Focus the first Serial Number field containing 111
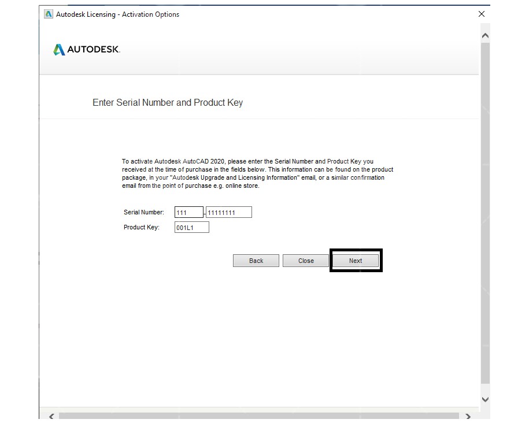This screenshot has width=529, height=423. pos(188,213)
